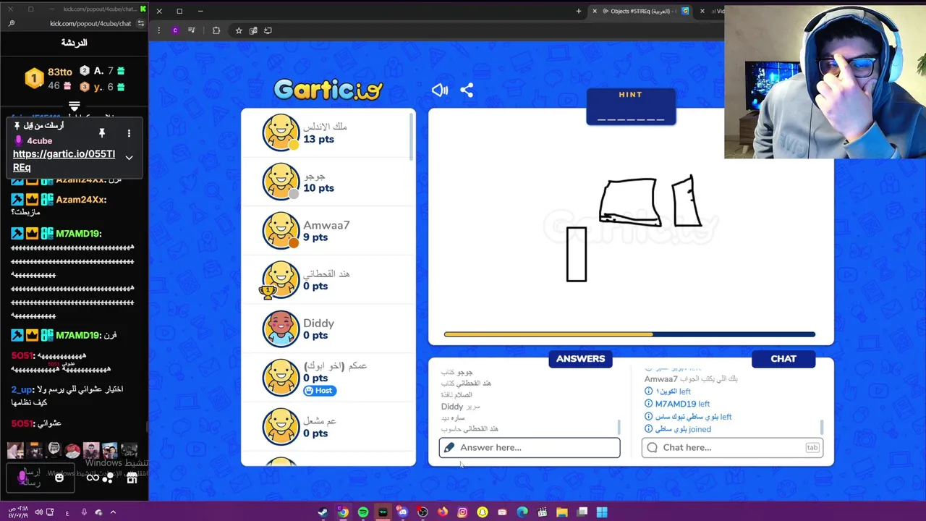Click the chat list scrollbar
Screen dimensions: 926x521
coord(821,427)
